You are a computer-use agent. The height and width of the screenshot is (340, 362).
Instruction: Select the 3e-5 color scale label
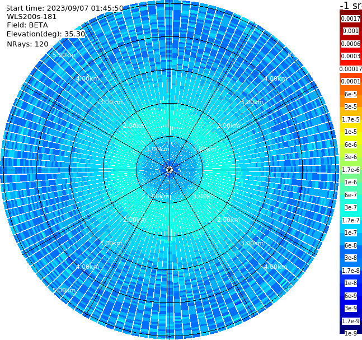351,106
